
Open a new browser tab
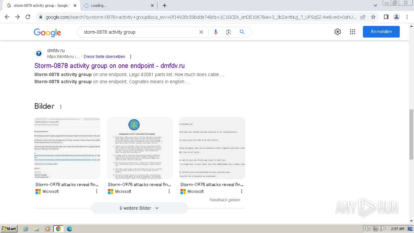coord(165,6)
